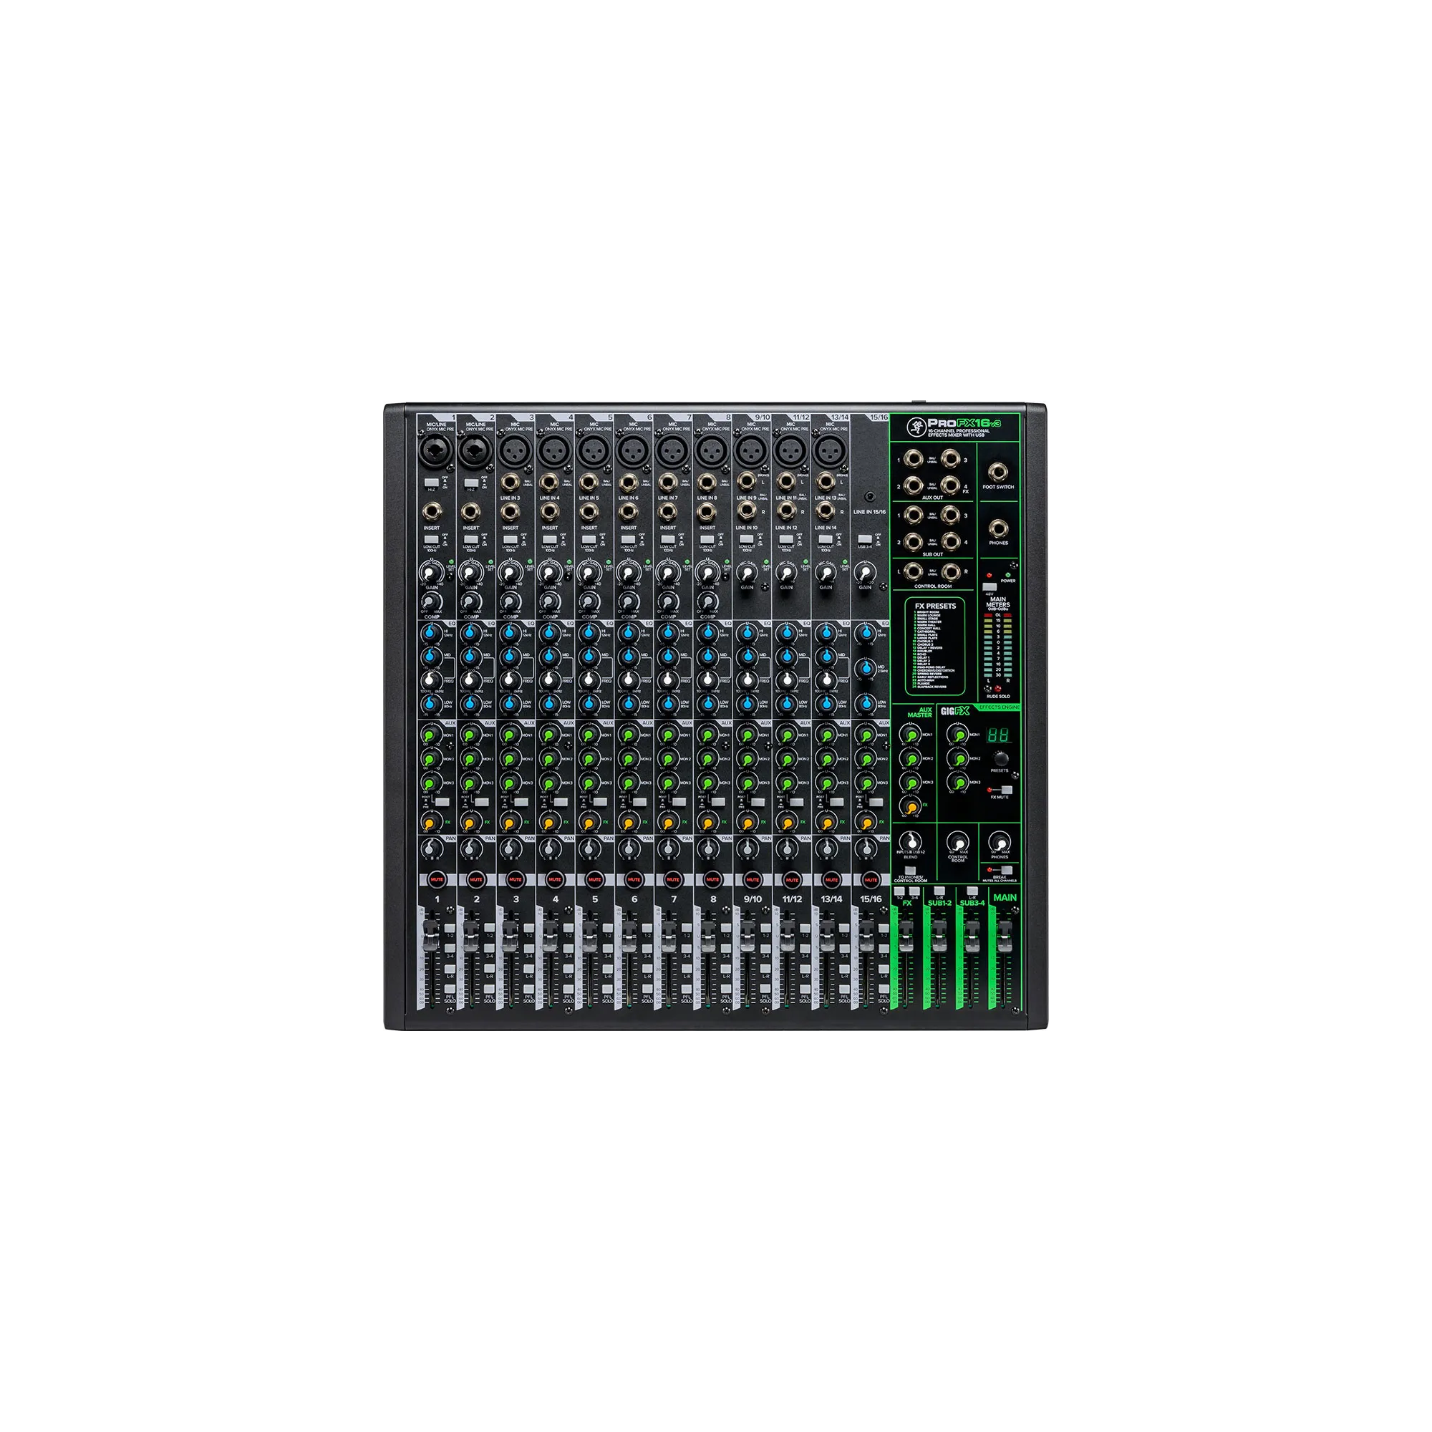
Task: Hit the MUTE button on channel 9/10
Action: [753, 880]
